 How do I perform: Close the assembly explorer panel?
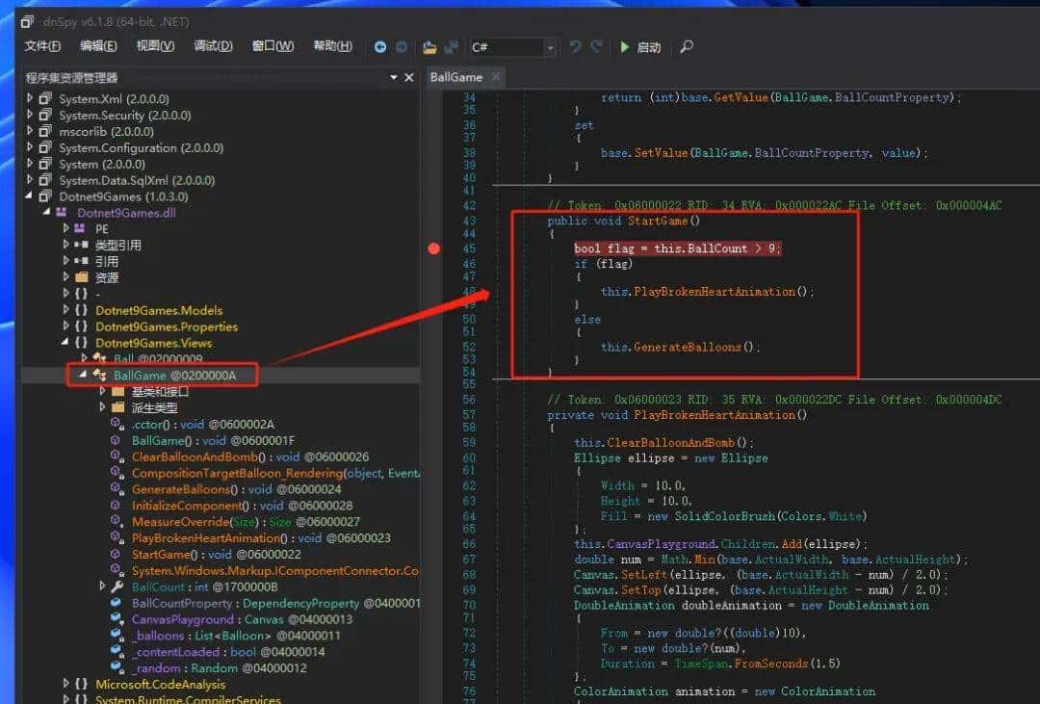point(409,78)
